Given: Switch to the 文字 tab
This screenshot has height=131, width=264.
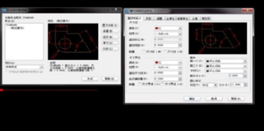Looking at the screenshot, I should pyautogui.click(x=148, y=18).
